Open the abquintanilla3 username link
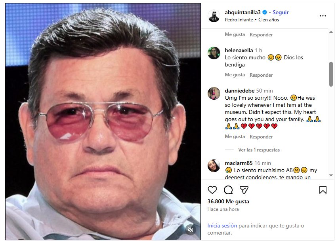 [x=242, y=12]
